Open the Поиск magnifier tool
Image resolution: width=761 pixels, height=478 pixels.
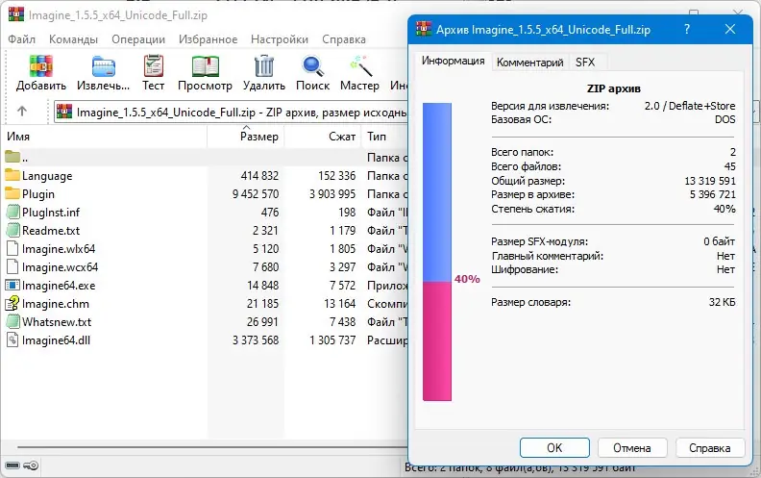312,66
